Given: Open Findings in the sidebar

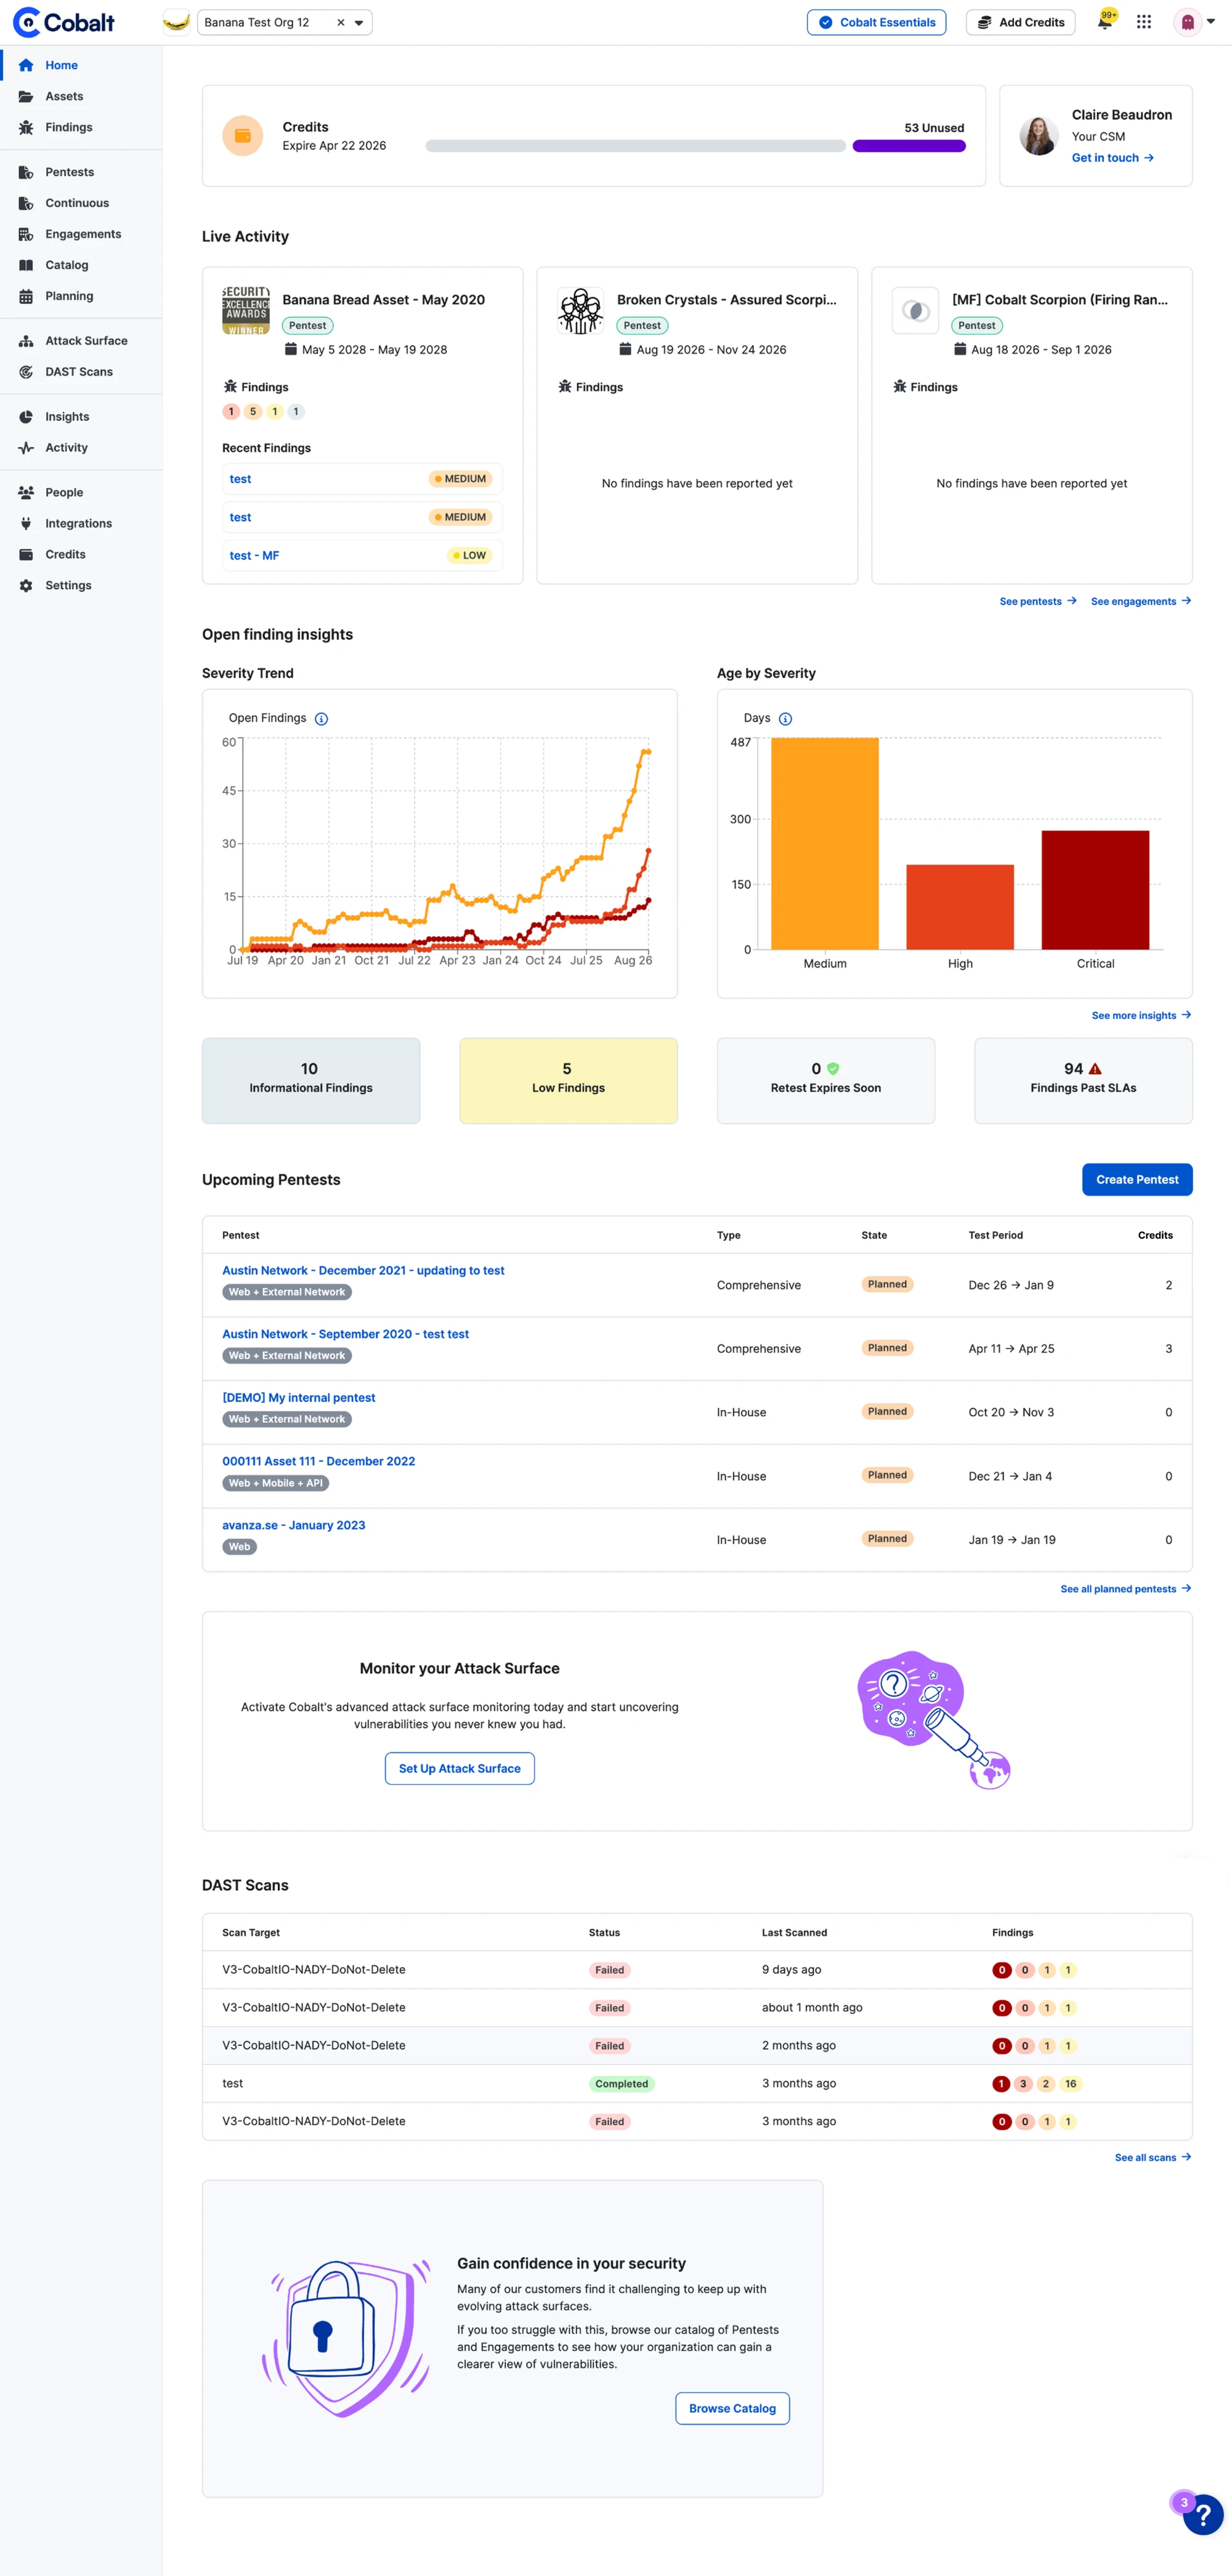Looking at the screenshot, I should click(81, 127).
